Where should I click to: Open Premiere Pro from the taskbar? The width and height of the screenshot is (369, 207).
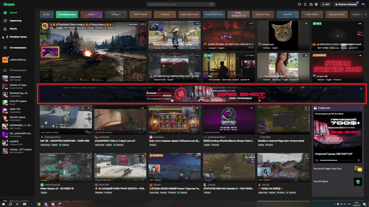pos(32,204)
